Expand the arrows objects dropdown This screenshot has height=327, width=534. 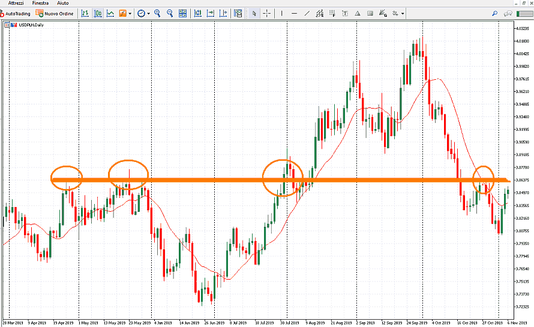tap(403, 13)
